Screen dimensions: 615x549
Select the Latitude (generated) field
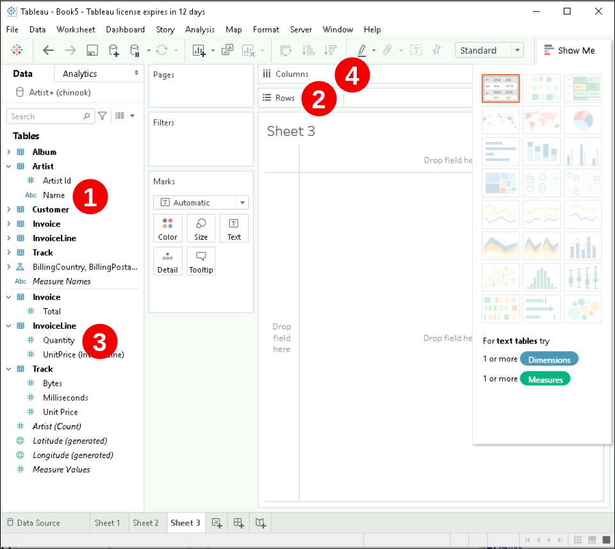tap(70, 441)
